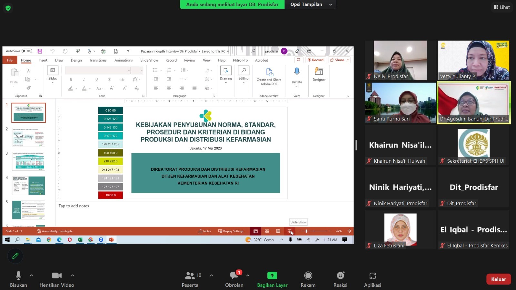This screenshot has height=290, width=516.
Task: Stop camera with Hentikan Video
Action: (x=57, y=275)
